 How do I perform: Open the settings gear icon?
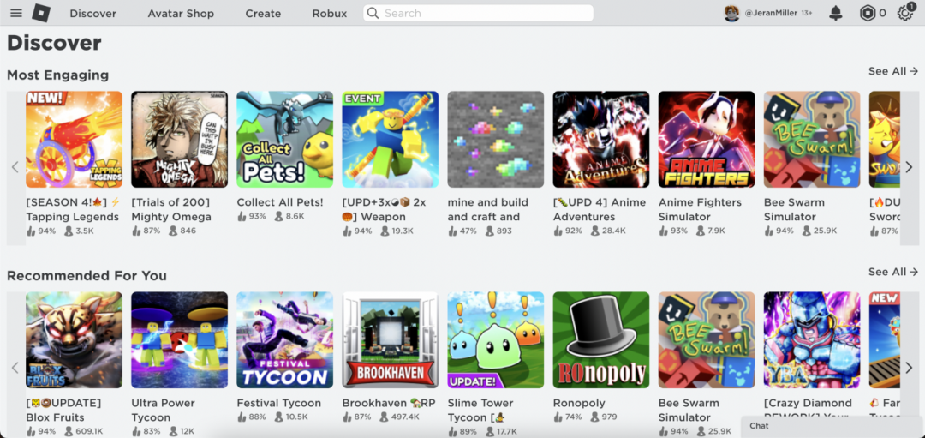tap(904, 13)
